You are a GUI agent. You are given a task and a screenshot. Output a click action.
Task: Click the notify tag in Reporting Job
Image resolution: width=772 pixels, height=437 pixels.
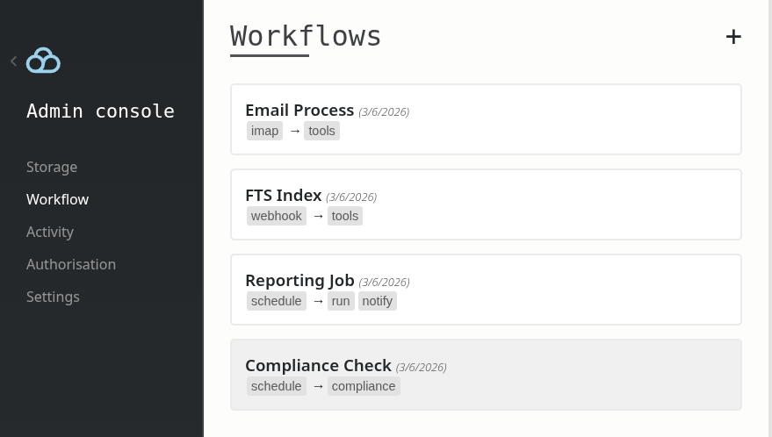coord(377,301)
